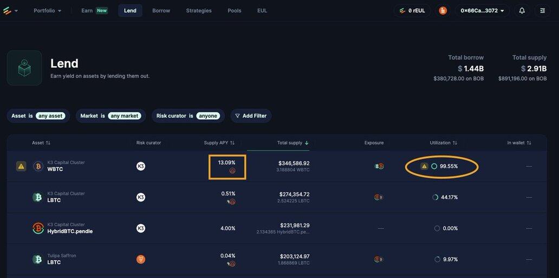Click the rewards icon under 0.04%
The image size is (559, 278).
[232, 264]
